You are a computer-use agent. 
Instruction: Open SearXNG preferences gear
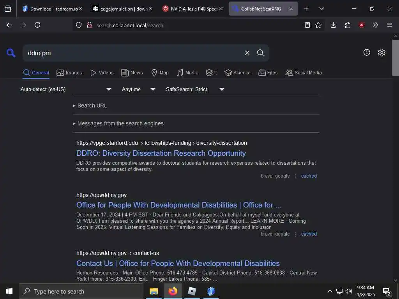click(x=382, y=53)
